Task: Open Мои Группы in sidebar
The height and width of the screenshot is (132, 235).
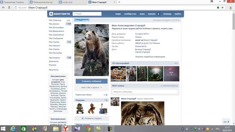Action: [54, 42]
